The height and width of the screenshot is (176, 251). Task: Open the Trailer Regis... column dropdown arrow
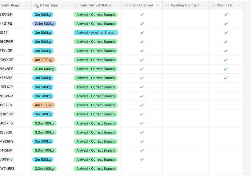click(27, 5)
